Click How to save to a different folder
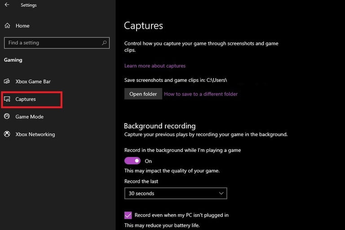The width and height of the screenshot is (345, 230). pos(201,94)
